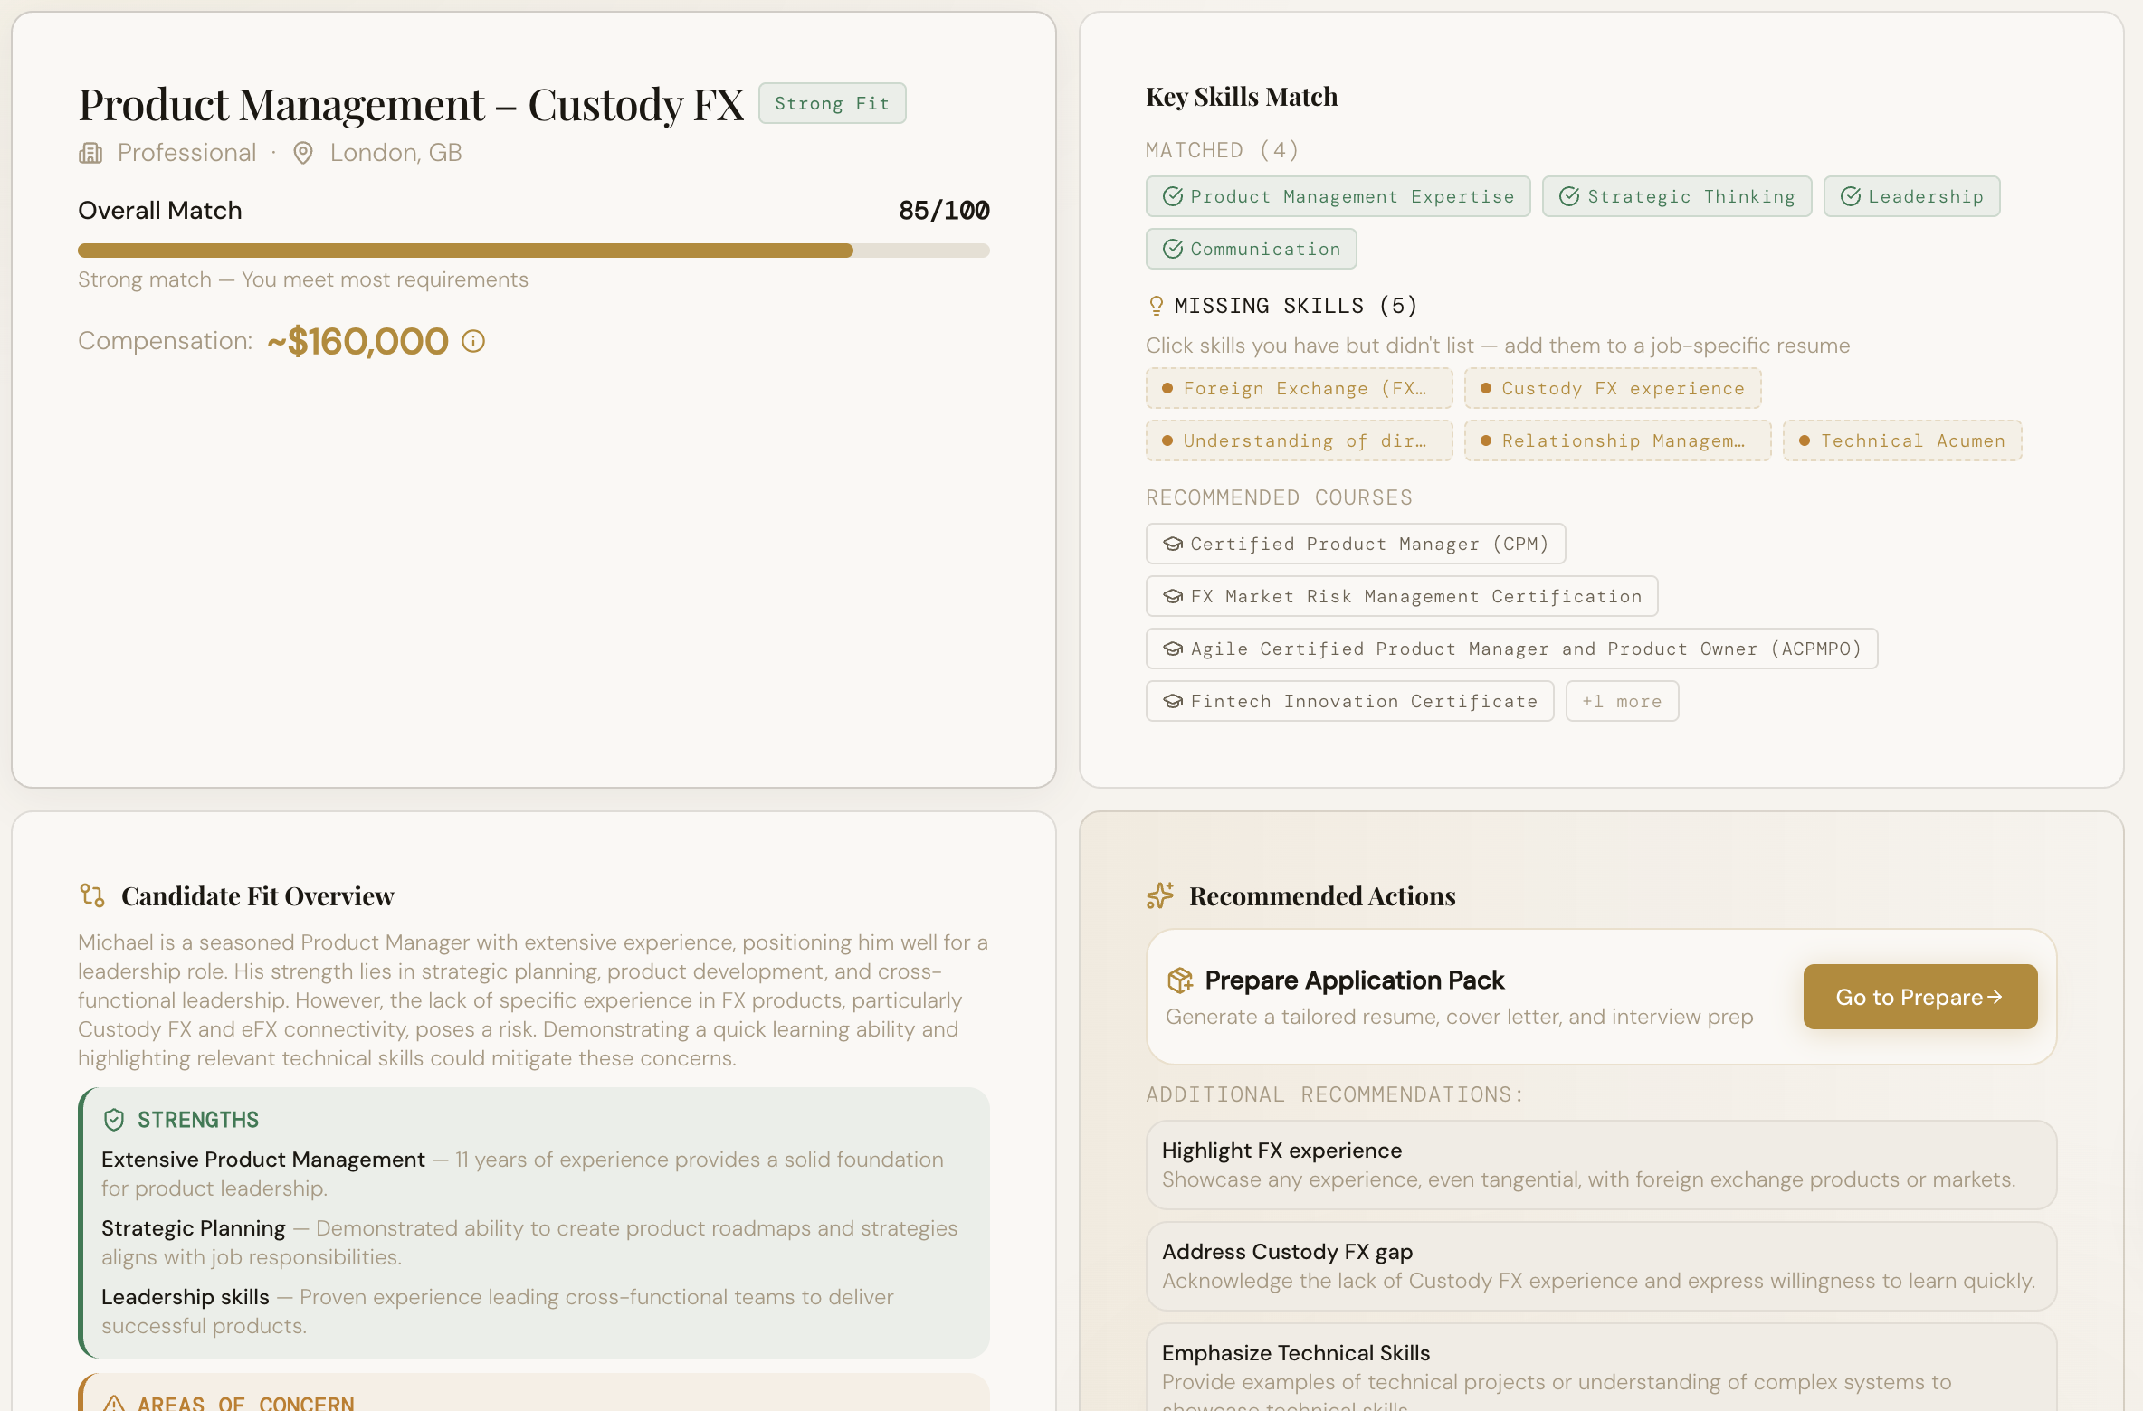The height and width of the screenshot is (1411, 2143).
Task: Click the compensation info icon
Action: tap(473, 341)
